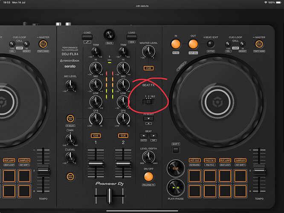The image size is (284, 213).
Task: Click the MASTER LEVEL knob
Action: point(148,51)
